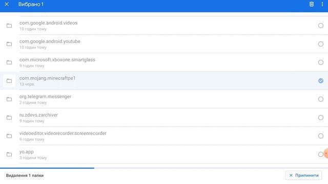Tap the trash delete icon in header

point(312,4)
